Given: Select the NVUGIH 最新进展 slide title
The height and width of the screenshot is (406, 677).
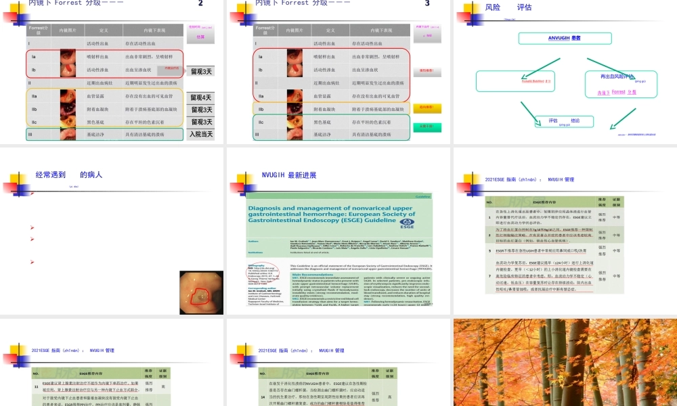Looking at the screenshot, I should (x=290, y=175).
